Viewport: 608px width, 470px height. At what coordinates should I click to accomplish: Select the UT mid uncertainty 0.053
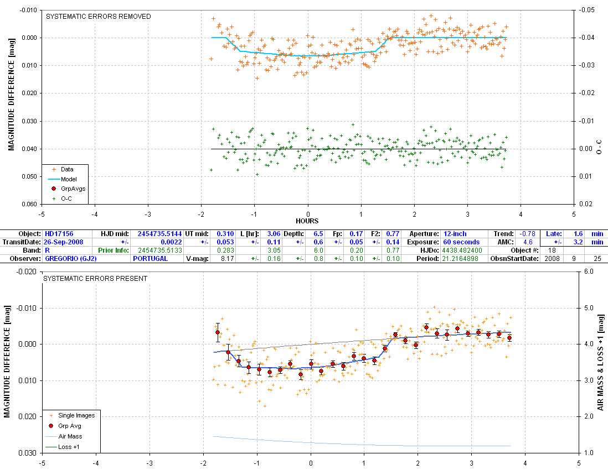point(225,242)
